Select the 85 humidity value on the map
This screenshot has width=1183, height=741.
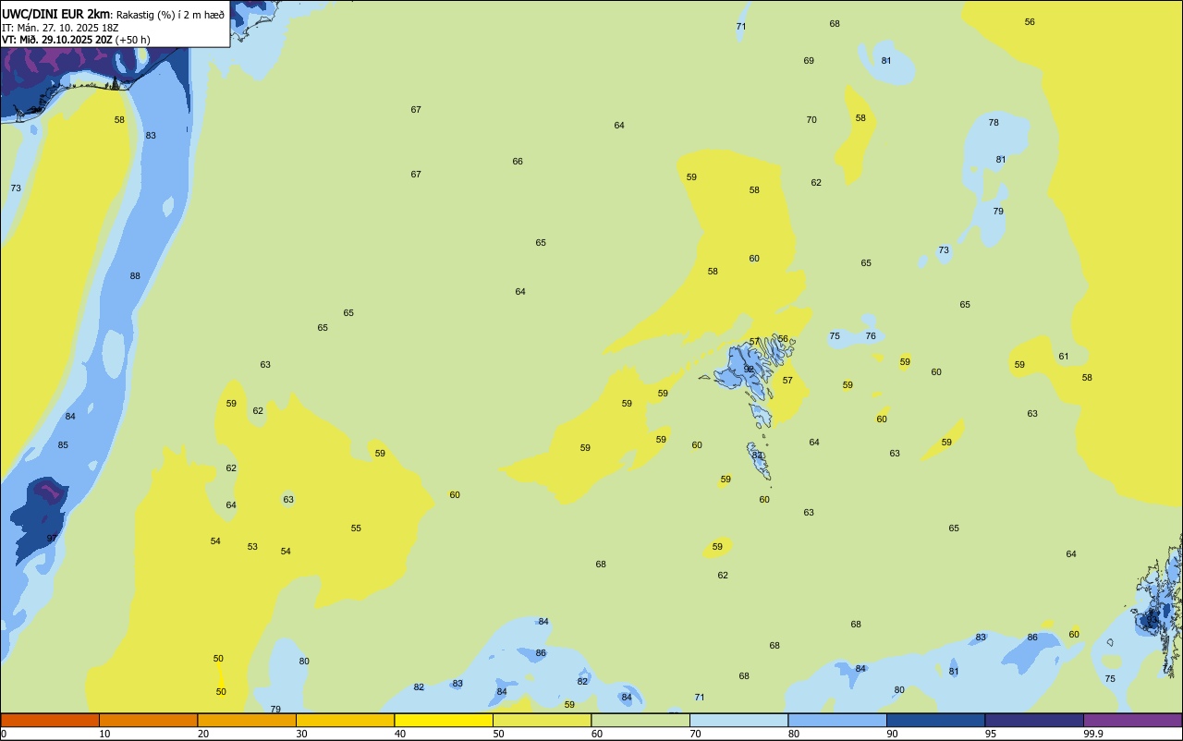point(63,445)
